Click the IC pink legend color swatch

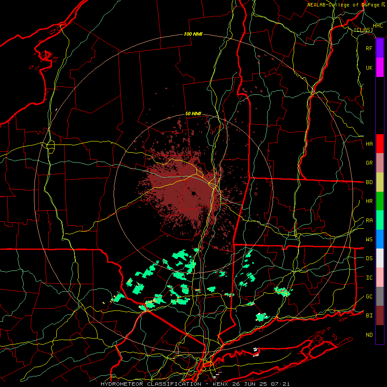point(380,277)
